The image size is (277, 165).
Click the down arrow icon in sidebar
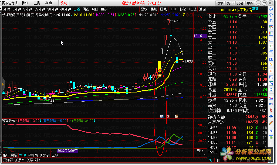[x=271, y=21]
